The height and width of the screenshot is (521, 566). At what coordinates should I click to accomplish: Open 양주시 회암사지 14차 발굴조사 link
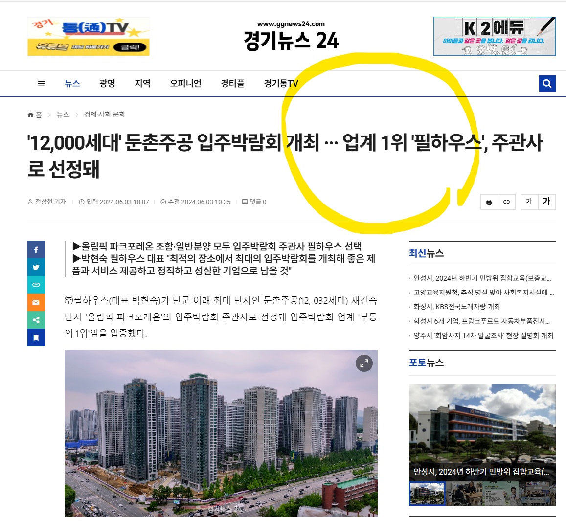coord(483,336)
